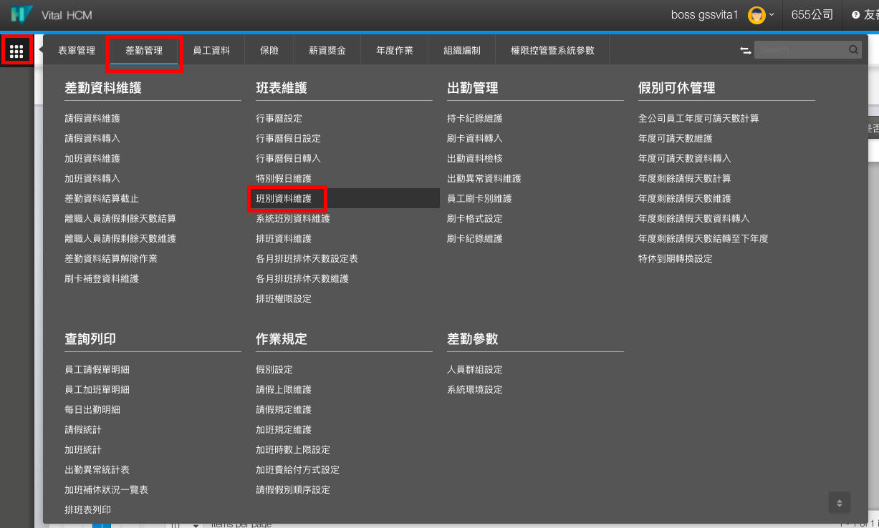This screenshot has width=879, height=528.
Task: Click the question mark help icon
Action: click(x=855, y=15)
